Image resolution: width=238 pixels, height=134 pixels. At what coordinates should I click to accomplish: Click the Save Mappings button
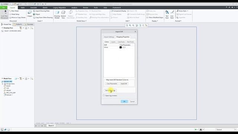pyautogui.click(x=110, y=90)
